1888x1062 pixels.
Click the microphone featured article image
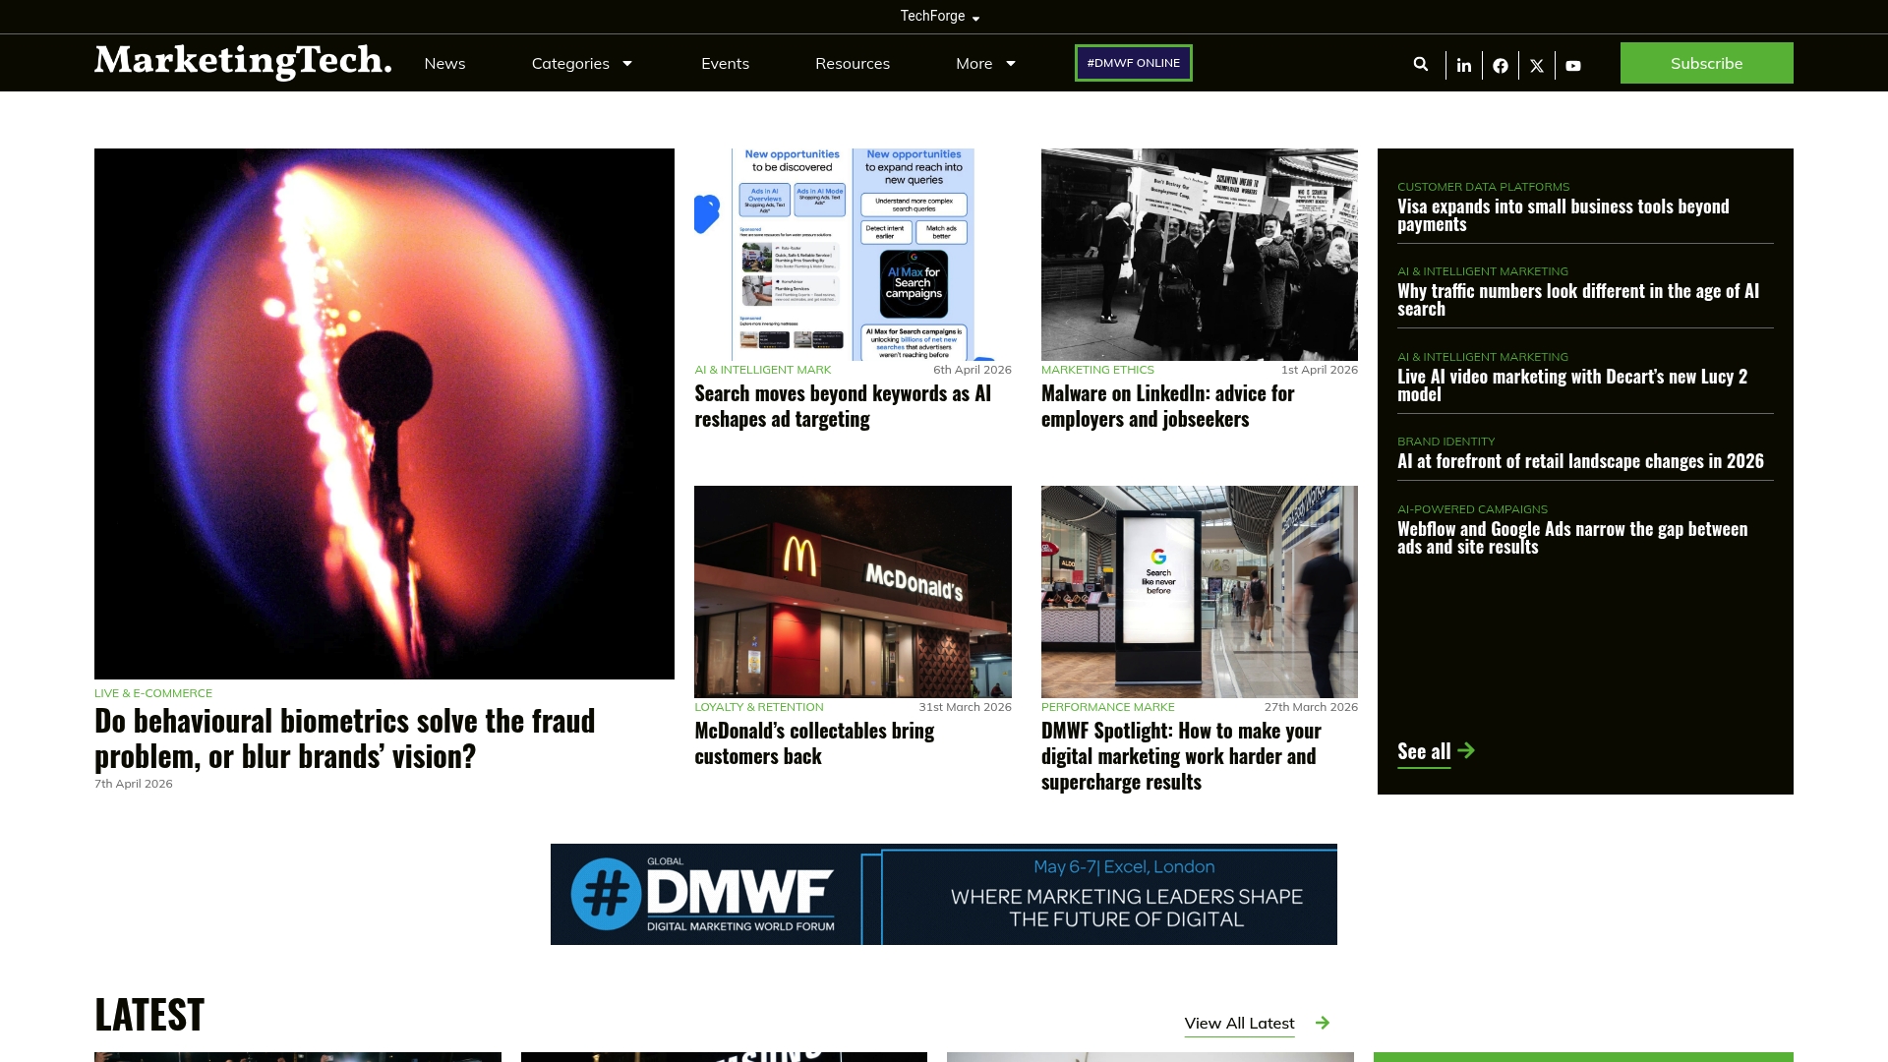[384, 414]
